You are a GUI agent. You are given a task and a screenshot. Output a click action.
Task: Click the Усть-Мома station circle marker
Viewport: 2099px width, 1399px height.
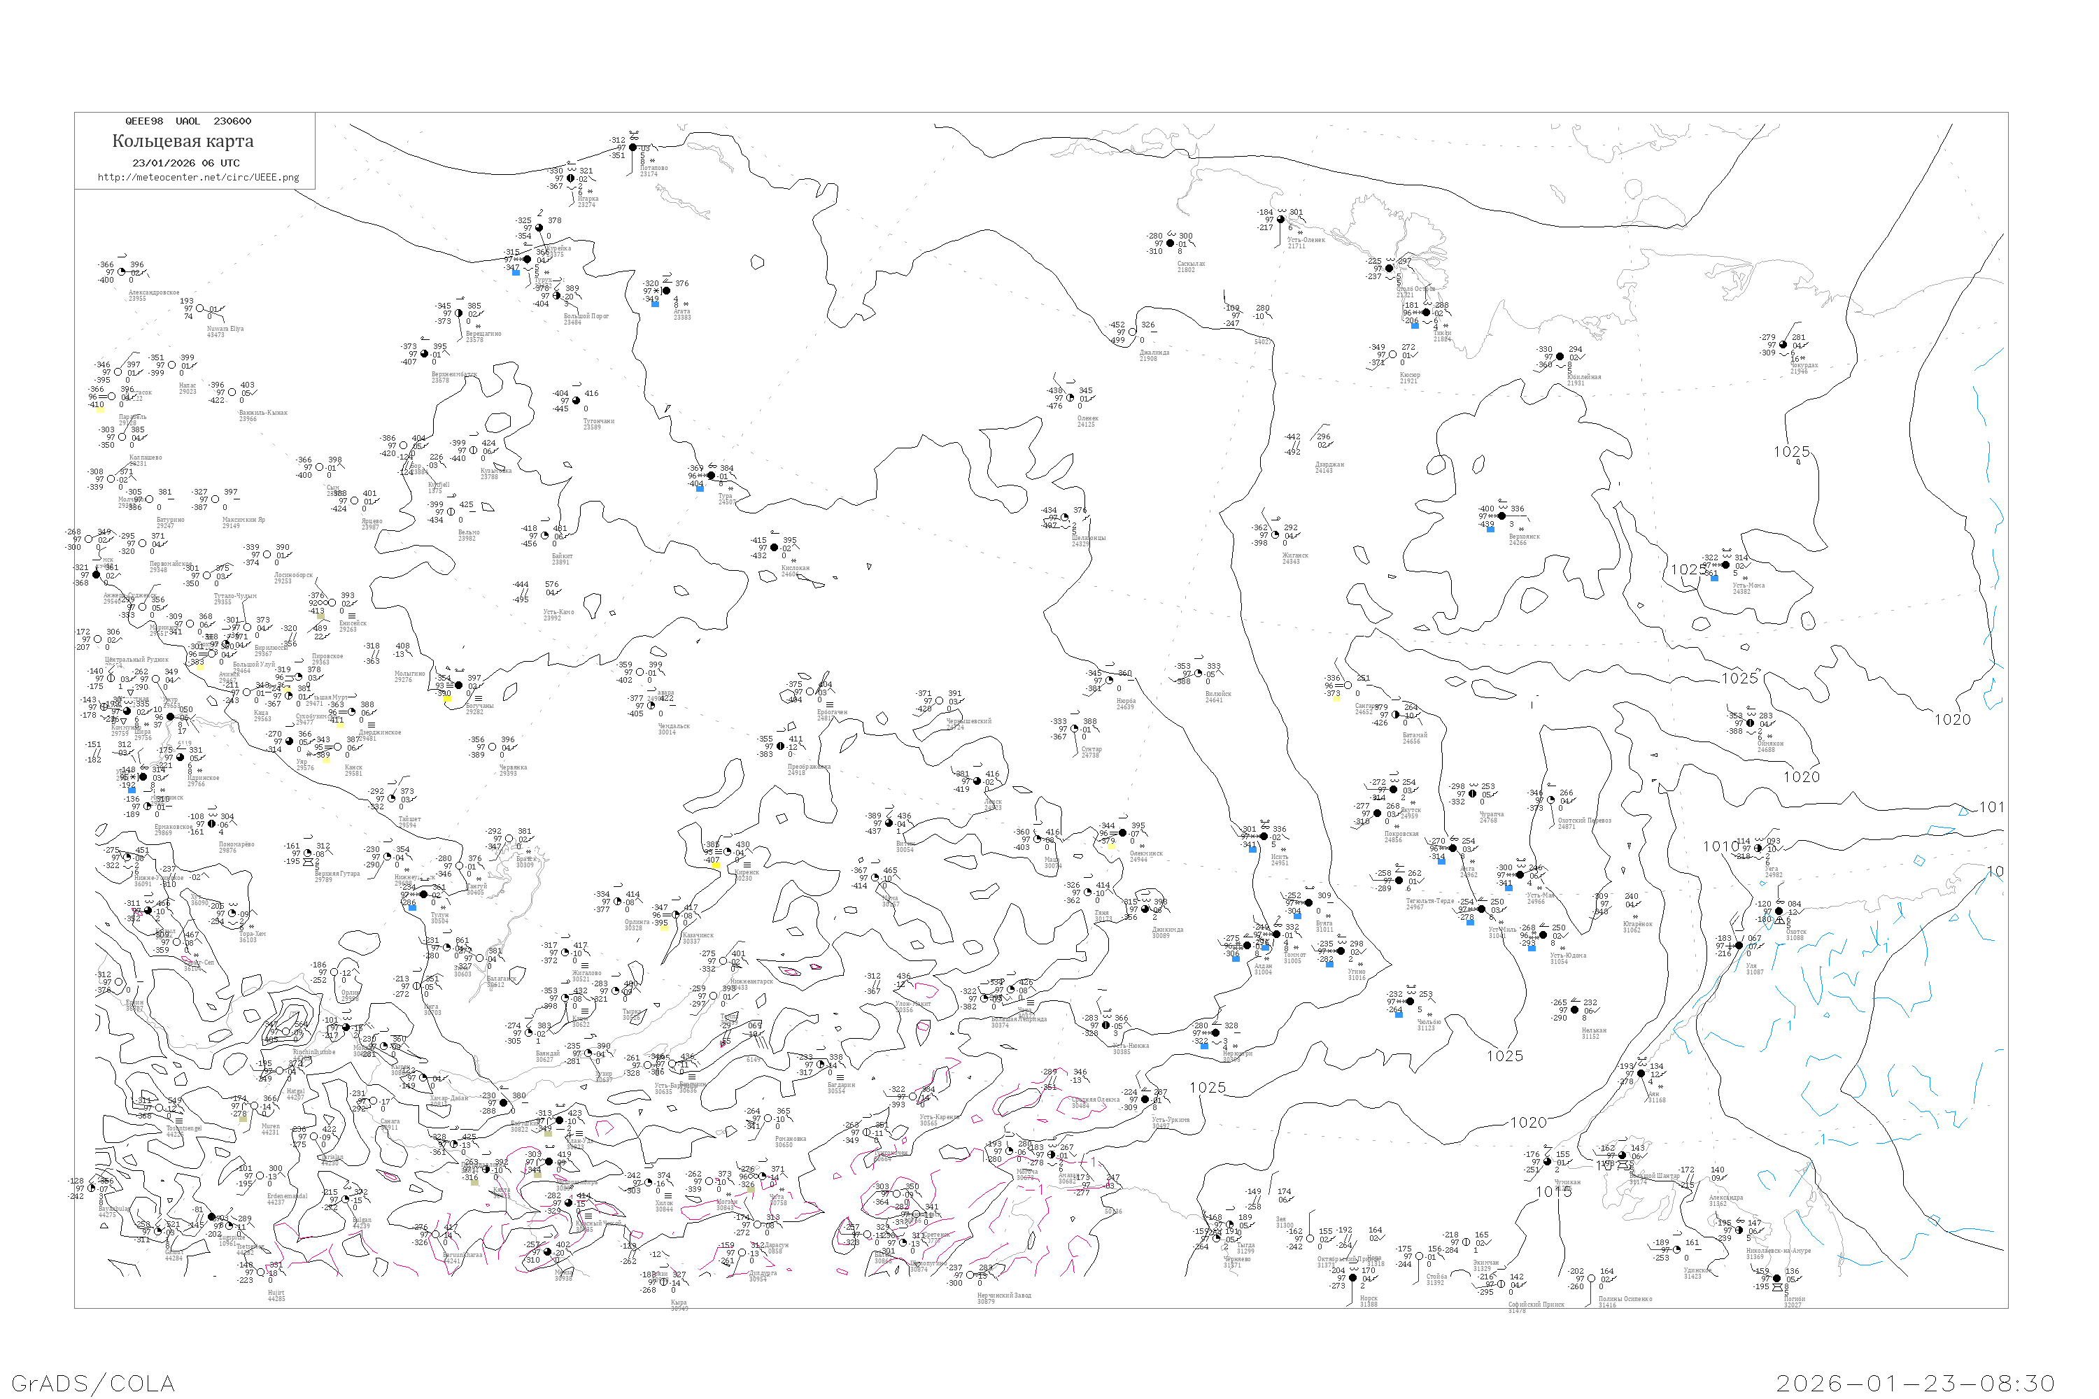point(1725,564)
